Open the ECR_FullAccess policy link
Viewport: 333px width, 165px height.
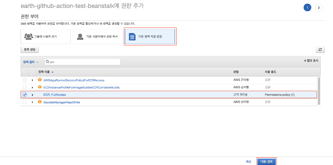[x=55, y=95]
